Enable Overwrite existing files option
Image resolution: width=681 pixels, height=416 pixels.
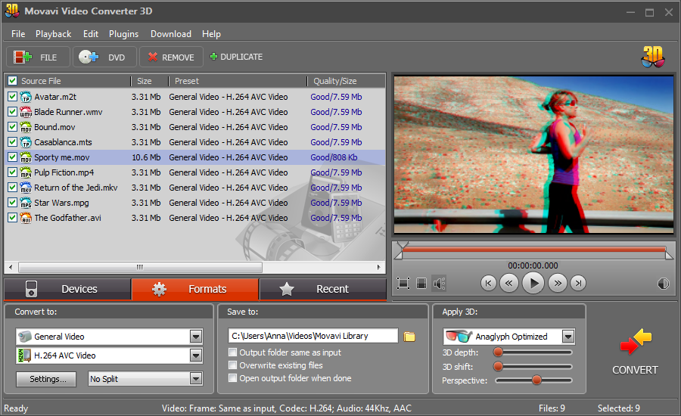(x=233, y=365)
